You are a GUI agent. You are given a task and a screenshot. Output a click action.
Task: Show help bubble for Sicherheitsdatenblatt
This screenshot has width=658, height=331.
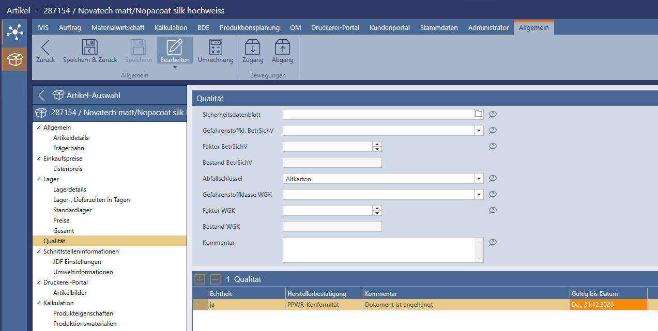[x=493, y=114]
